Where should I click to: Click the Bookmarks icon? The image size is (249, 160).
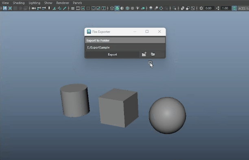pyautogui.click(x=49, y=8)
